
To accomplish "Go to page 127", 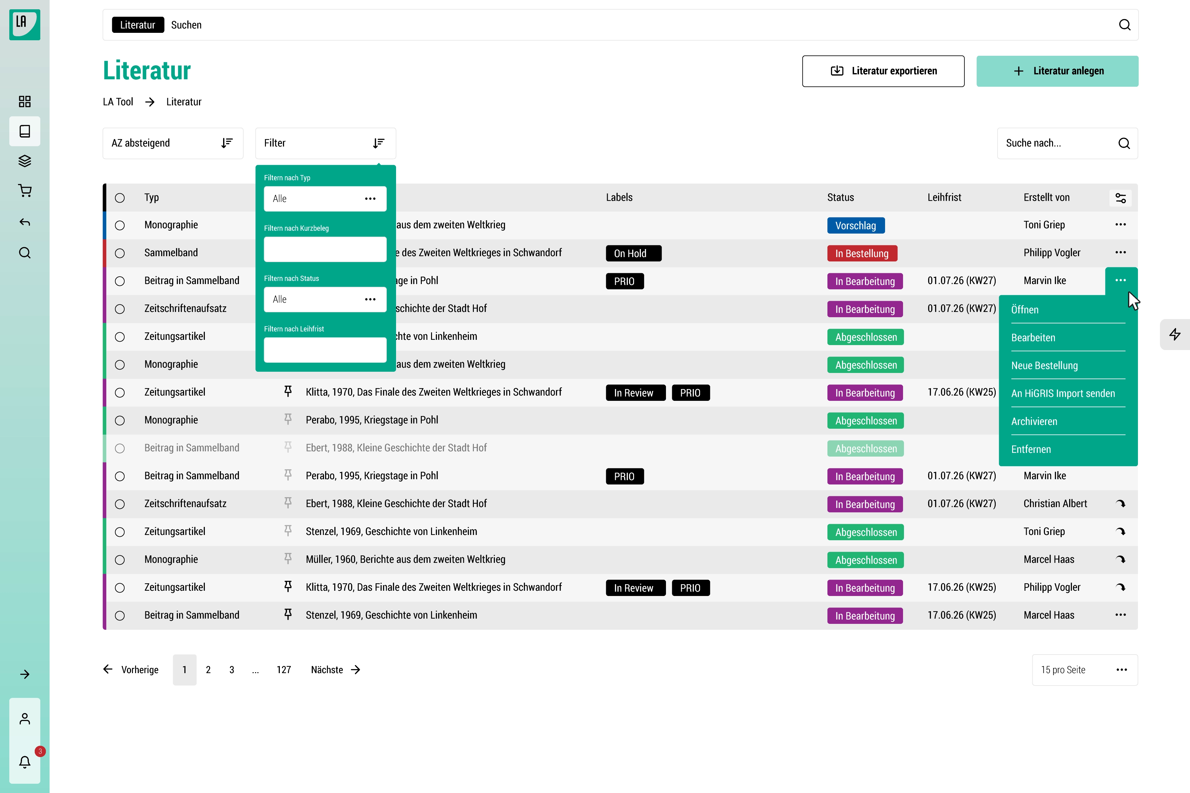I will coord(283,670).
